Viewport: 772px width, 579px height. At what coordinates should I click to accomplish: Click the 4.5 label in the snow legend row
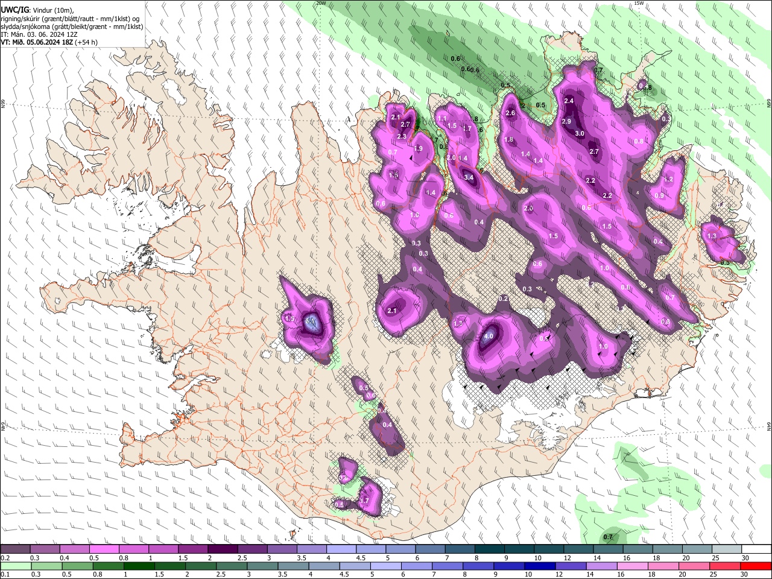[361, 558]
